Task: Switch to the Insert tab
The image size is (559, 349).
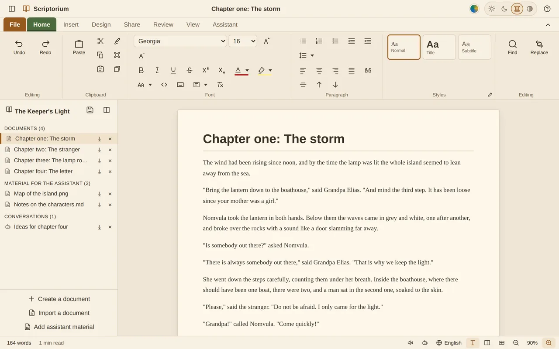Action: pos(71,24)
